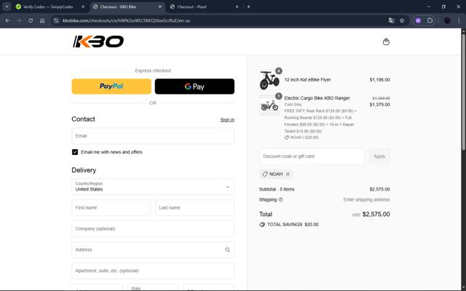The height and width of the screenshot is (291, 466).
Task: Click the browser address bar URL
Action: point(126,20)
